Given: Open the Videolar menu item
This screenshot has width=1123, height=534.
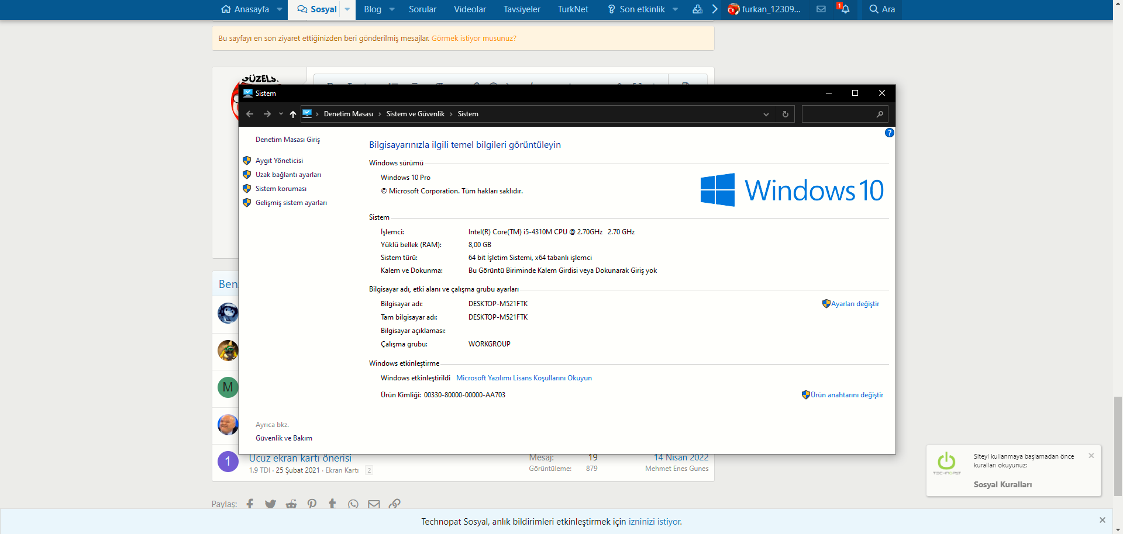Looking at the screenshot, I should click(470, 9).
